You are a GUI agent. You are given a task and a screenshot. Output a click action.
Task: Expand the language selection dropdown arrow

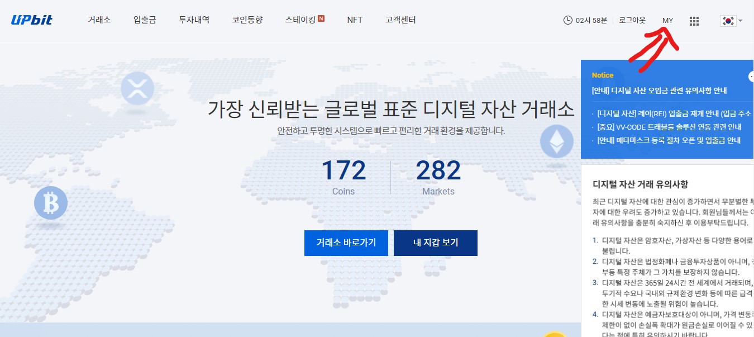tap(741, 21)
